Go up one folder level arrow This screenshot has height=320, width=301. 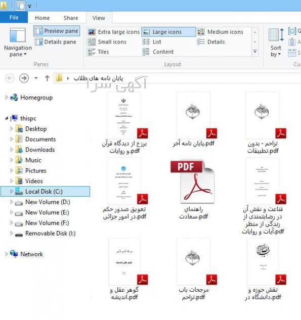tap(47, 78)
